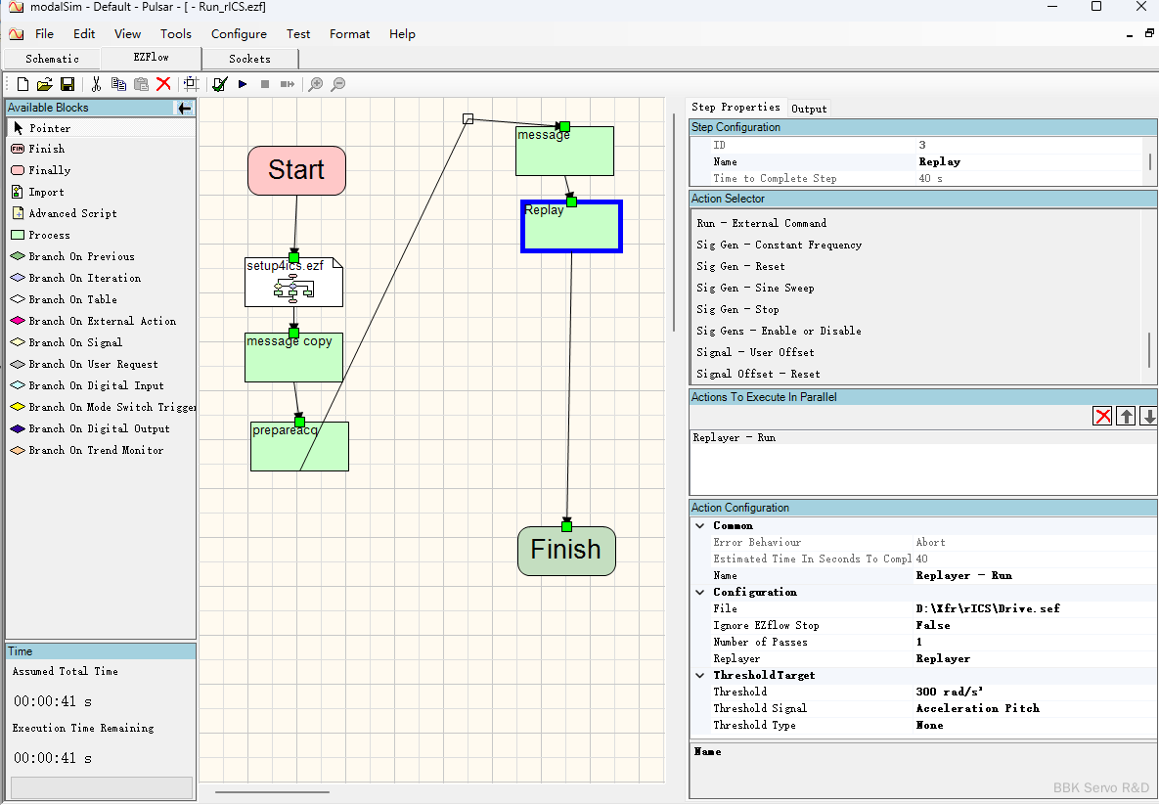Select the Finish node on canvas
The image size is (1159, 805).
(x=565, y=551)
